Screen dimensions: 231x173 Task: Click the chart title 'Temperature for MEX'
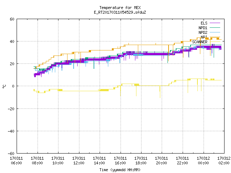coord(120,8)
